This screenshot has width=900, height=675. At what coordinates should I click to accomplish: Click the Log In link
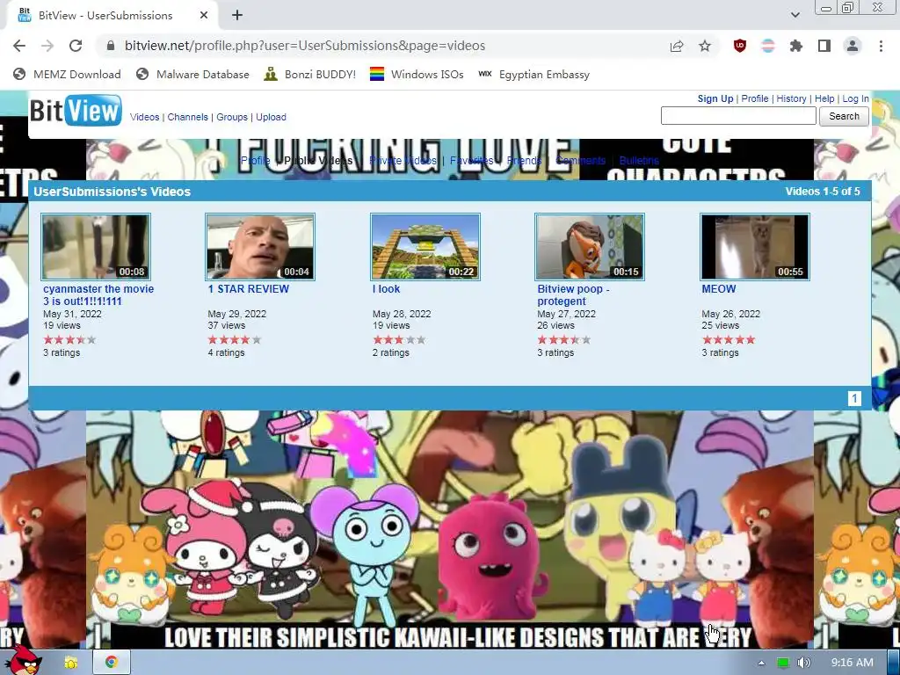click(855, 98)
